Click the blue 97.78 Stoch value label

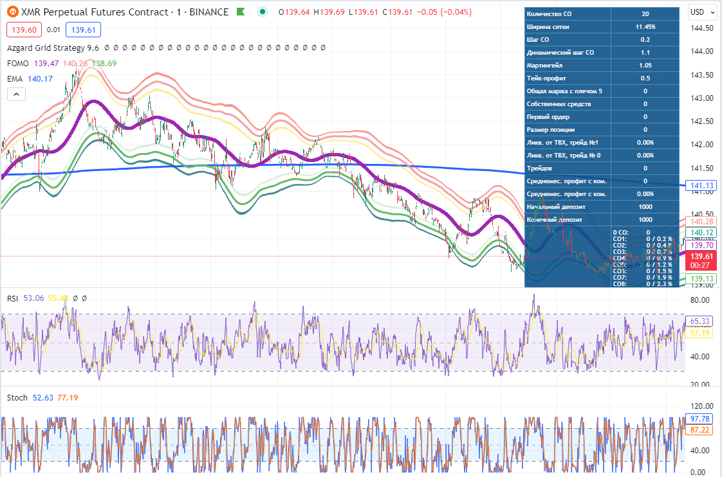coord(699,419)
